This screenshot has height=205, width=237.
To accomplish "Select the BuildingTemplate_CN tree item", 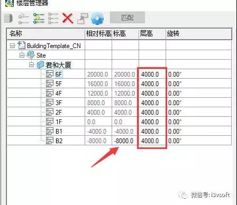I will point(54,46).
